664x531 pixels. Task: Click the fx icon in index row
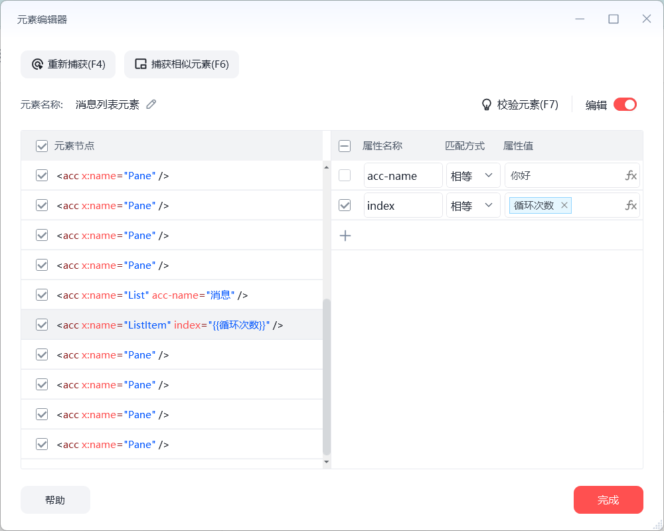pos(631,206)
